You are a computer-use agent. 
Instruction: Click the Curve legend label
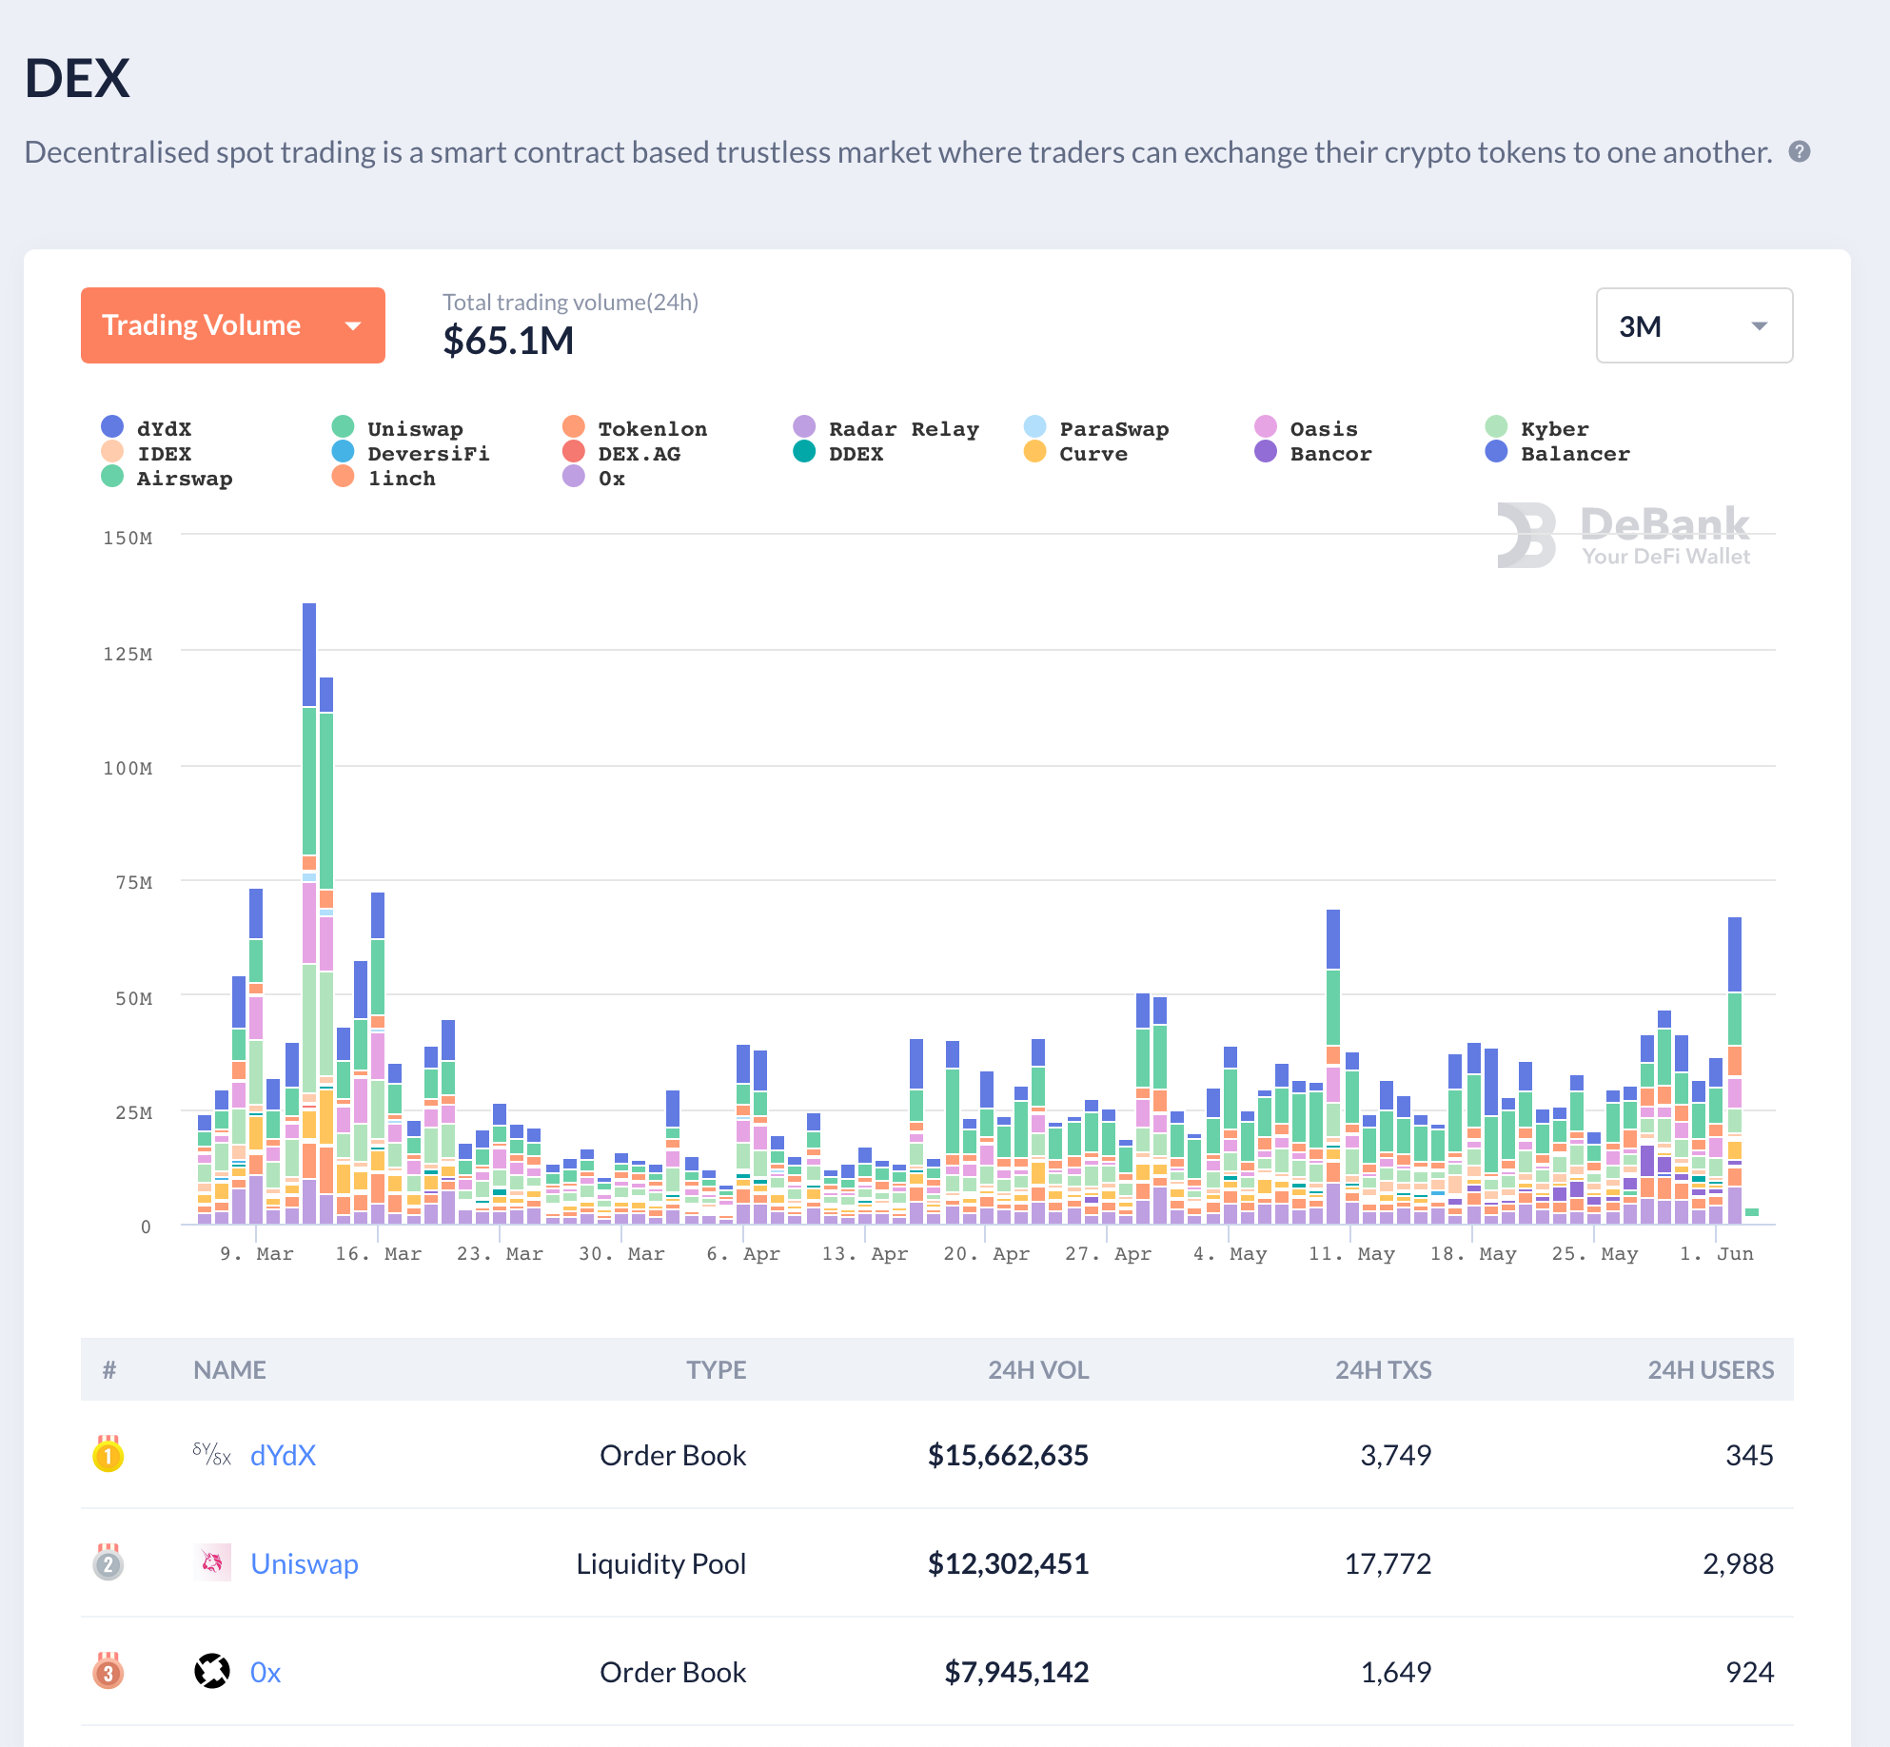tap(1093, 454)
